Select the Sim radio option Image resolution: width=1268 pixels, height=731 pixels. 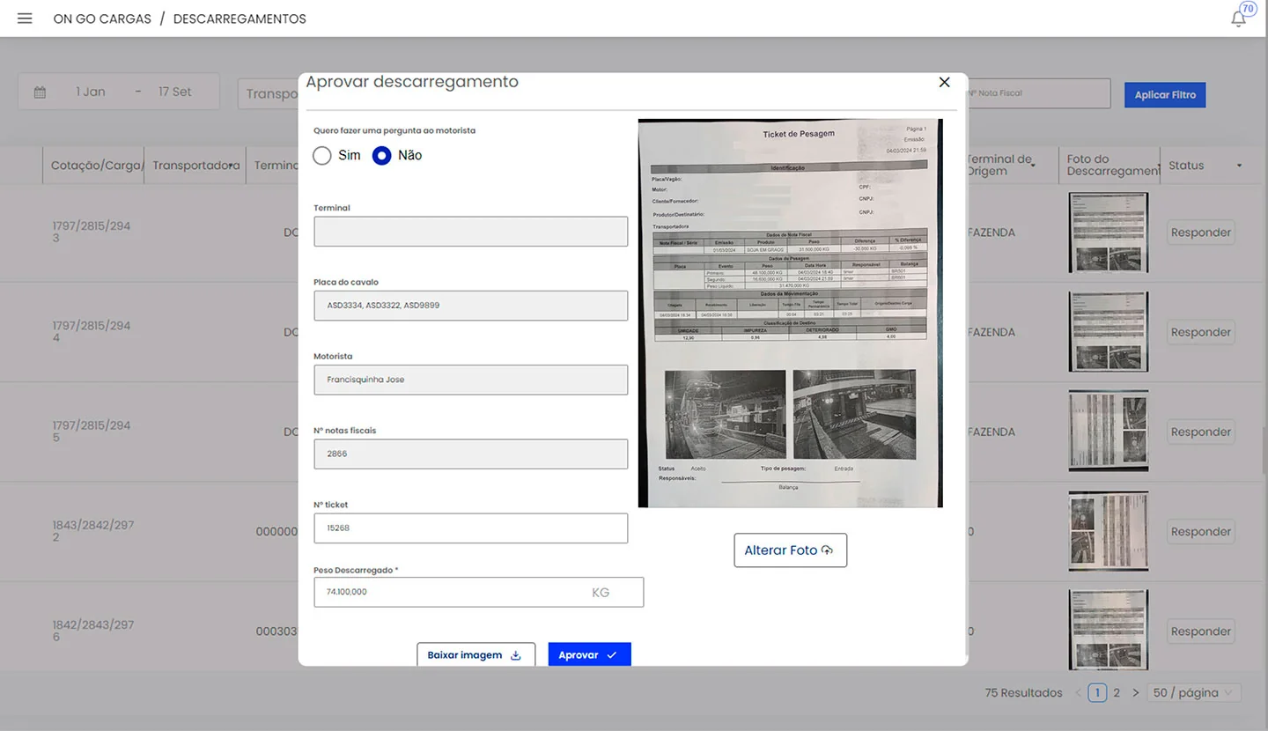pos(322,155)
